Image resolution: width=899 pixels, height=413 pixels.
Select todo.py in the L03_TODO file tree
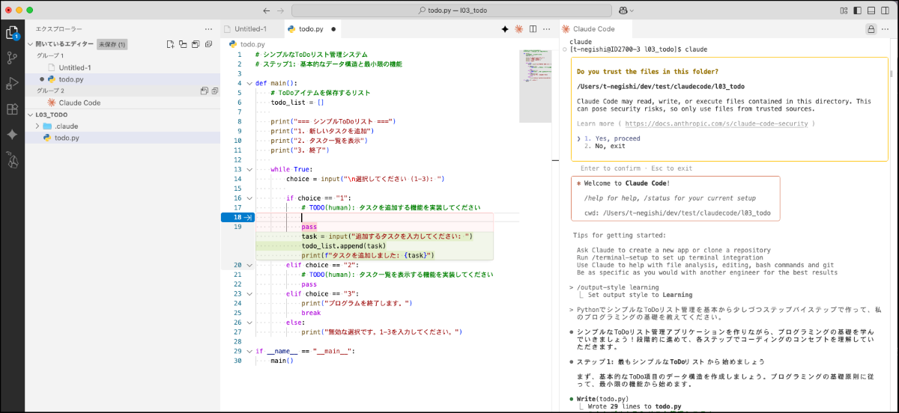67,138
